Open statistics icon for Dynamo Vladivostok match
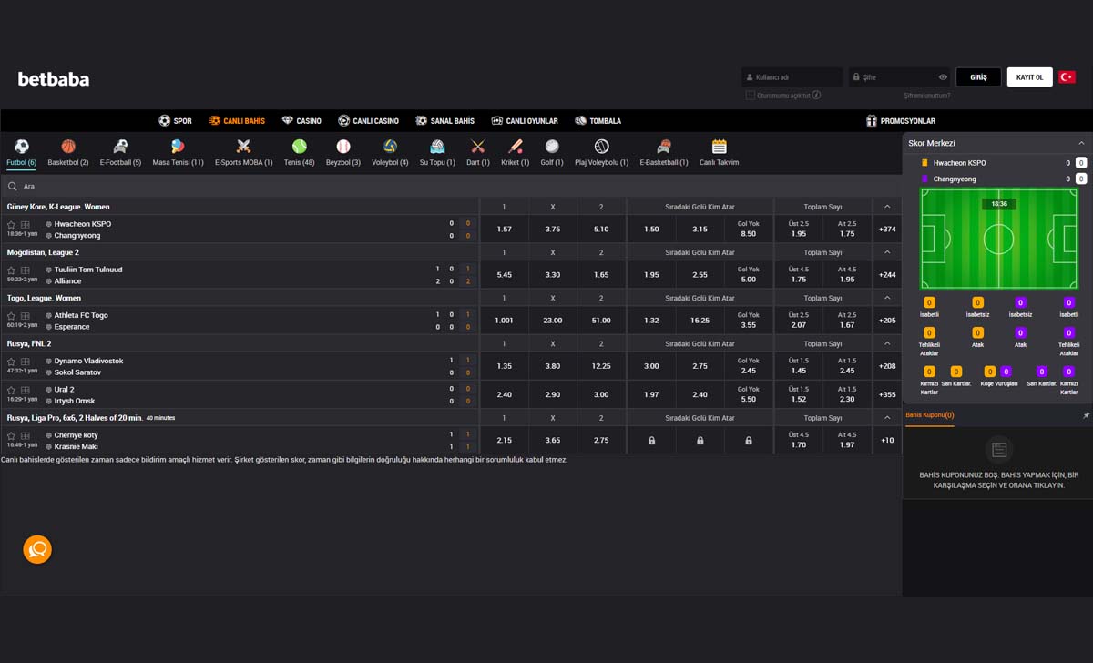The height and width of the screenshot is (663, 1093). [26, 361]
